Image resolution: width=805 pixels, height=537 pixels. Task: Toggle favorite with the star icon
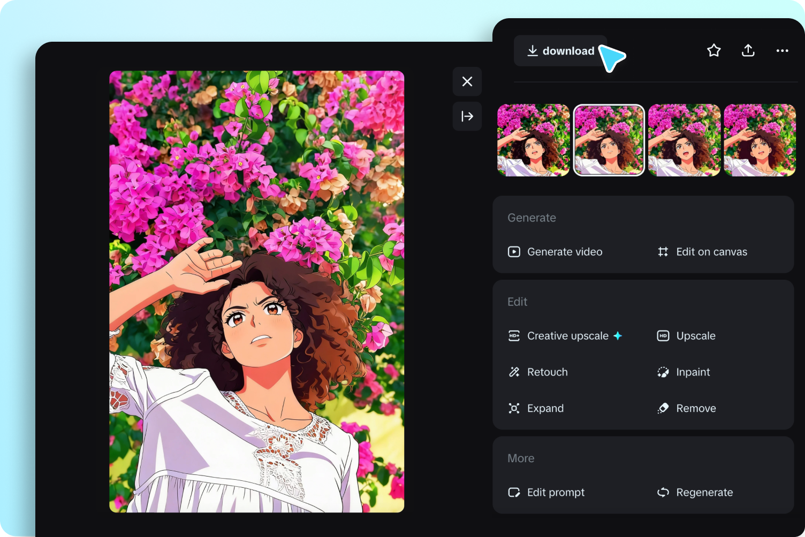(x=713, y=50)
